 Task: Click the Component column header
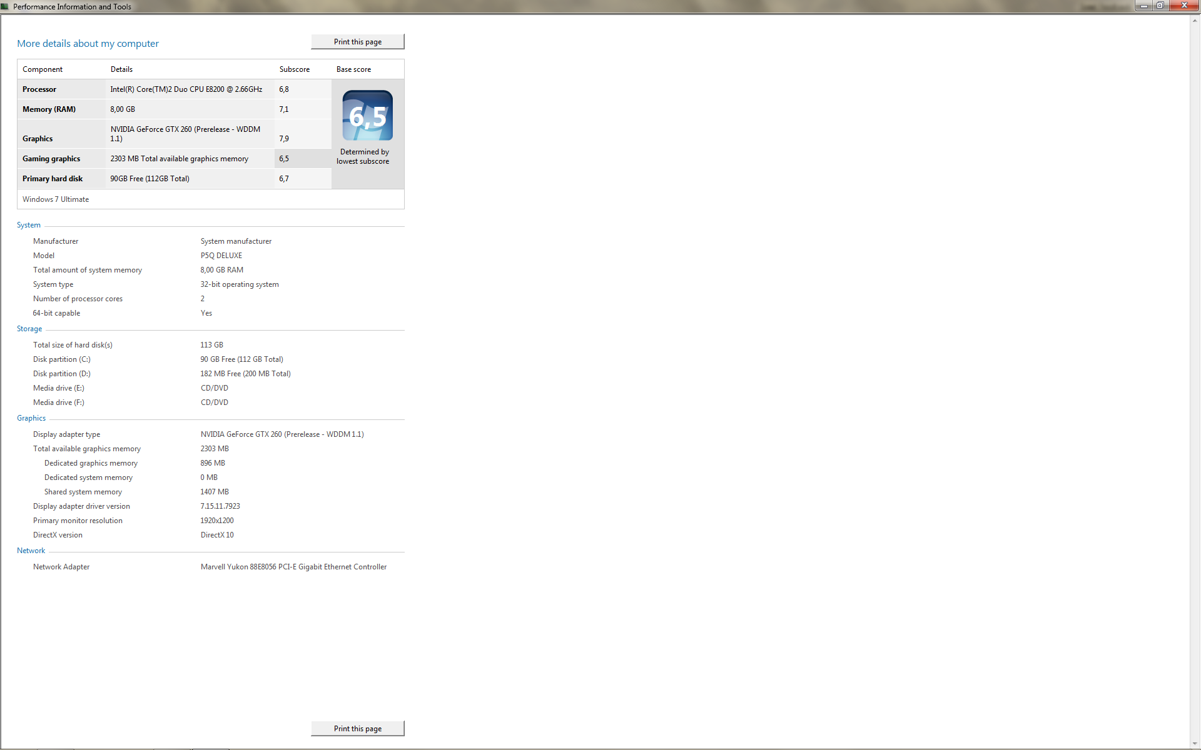coord(43,69)
